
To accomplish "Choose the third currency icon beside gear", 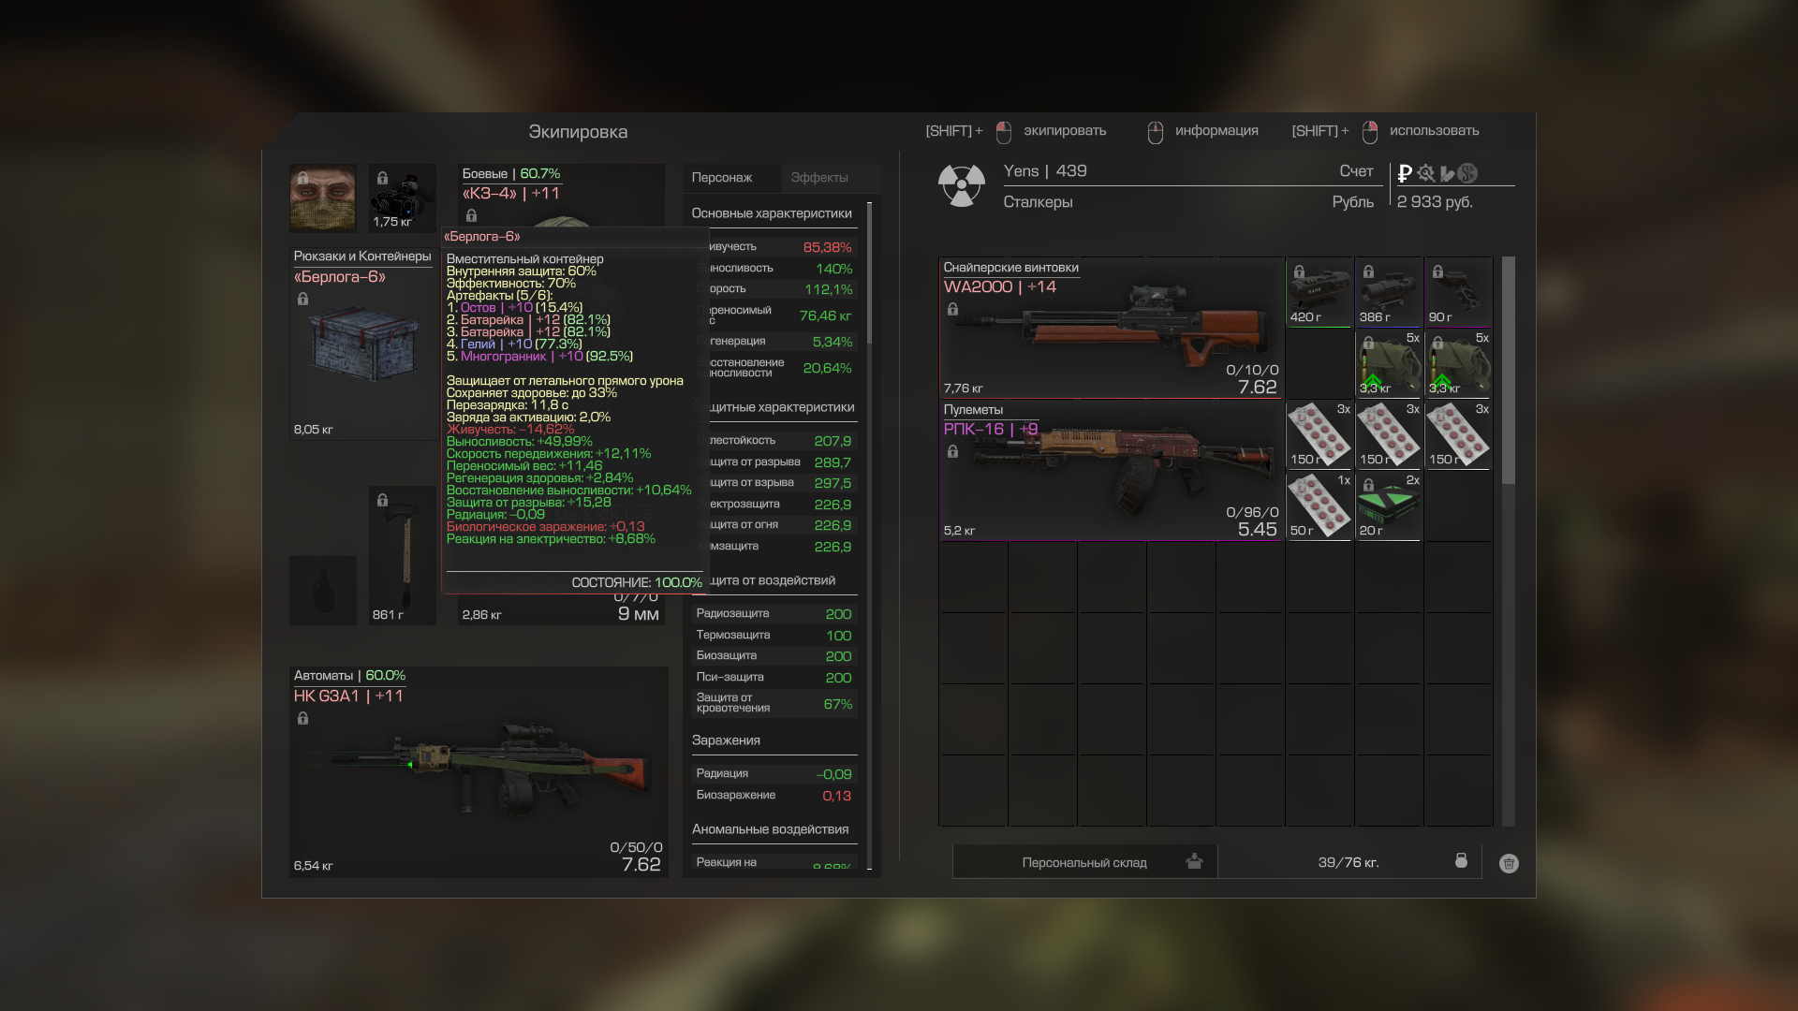I will (1448, 173).
